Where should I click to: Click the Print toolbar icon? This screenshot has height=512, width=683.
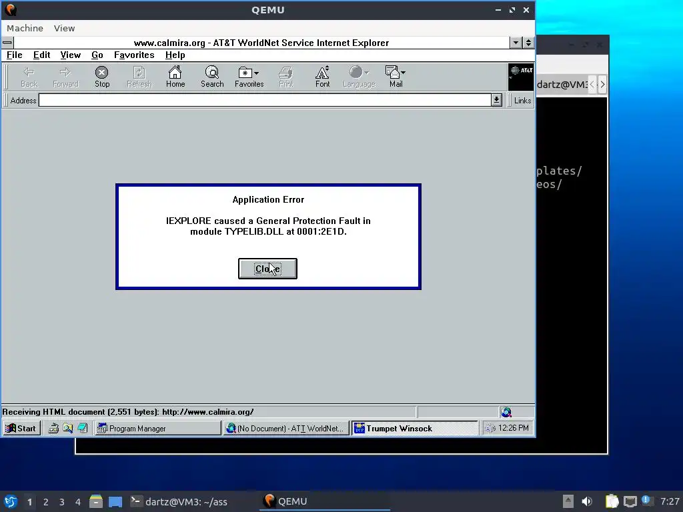click(285, 77)
